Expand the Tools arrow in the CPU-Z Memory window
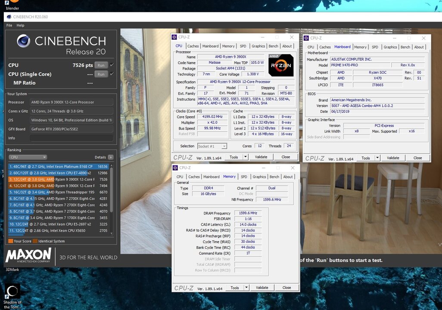442x310 pixels. click(247, 288)
